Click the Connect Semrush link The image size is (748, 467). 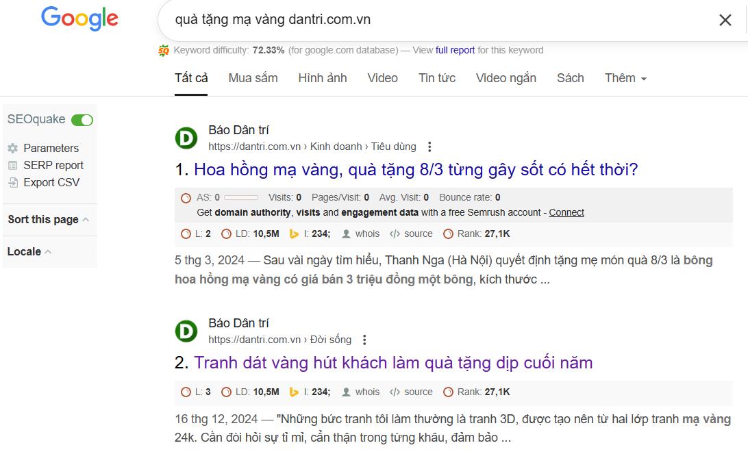566,213
